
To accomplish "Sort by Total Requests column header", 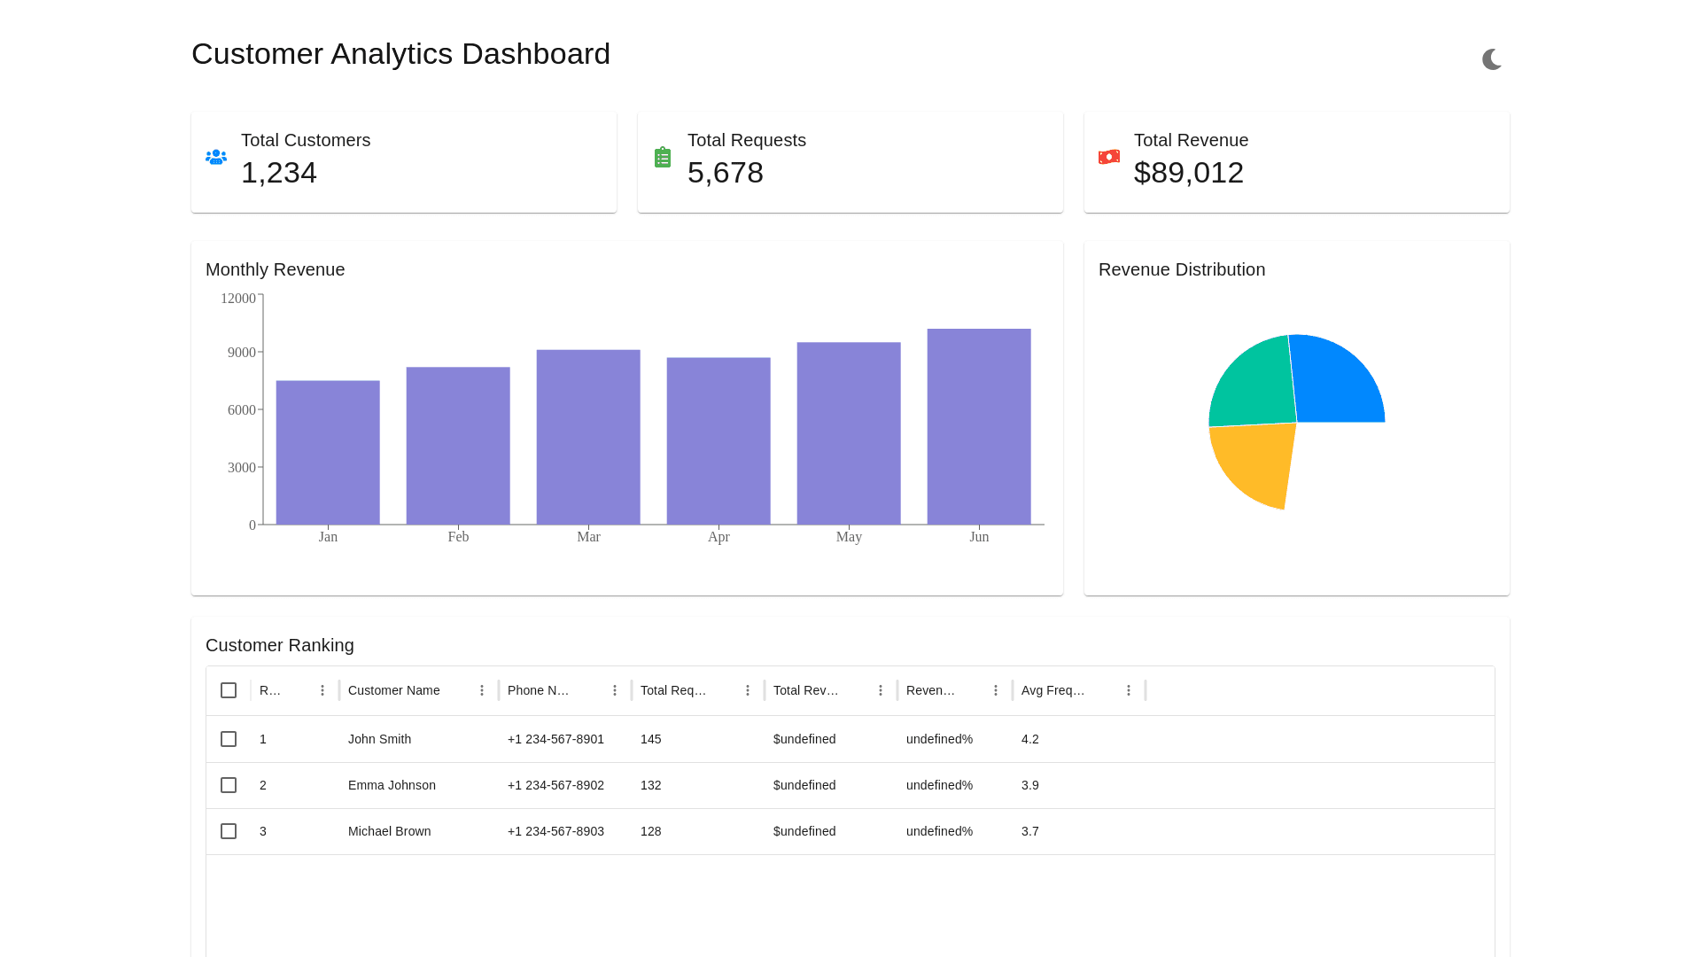I will (673, 690).
